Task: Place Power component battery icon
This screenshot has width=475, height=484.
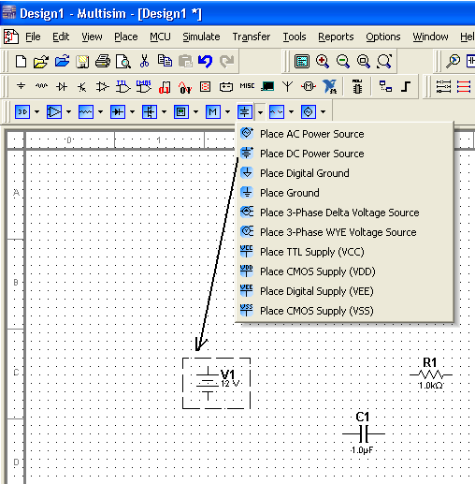Action: pyautogui.click(x=226, y=86)
